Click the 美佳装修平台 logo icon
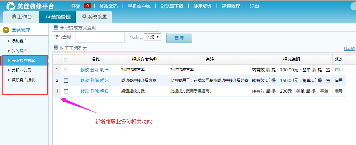This screenshot has width=356, height=145. point(11,6)
